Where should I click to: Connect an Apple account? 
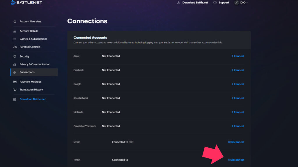[x=237, y=56]
